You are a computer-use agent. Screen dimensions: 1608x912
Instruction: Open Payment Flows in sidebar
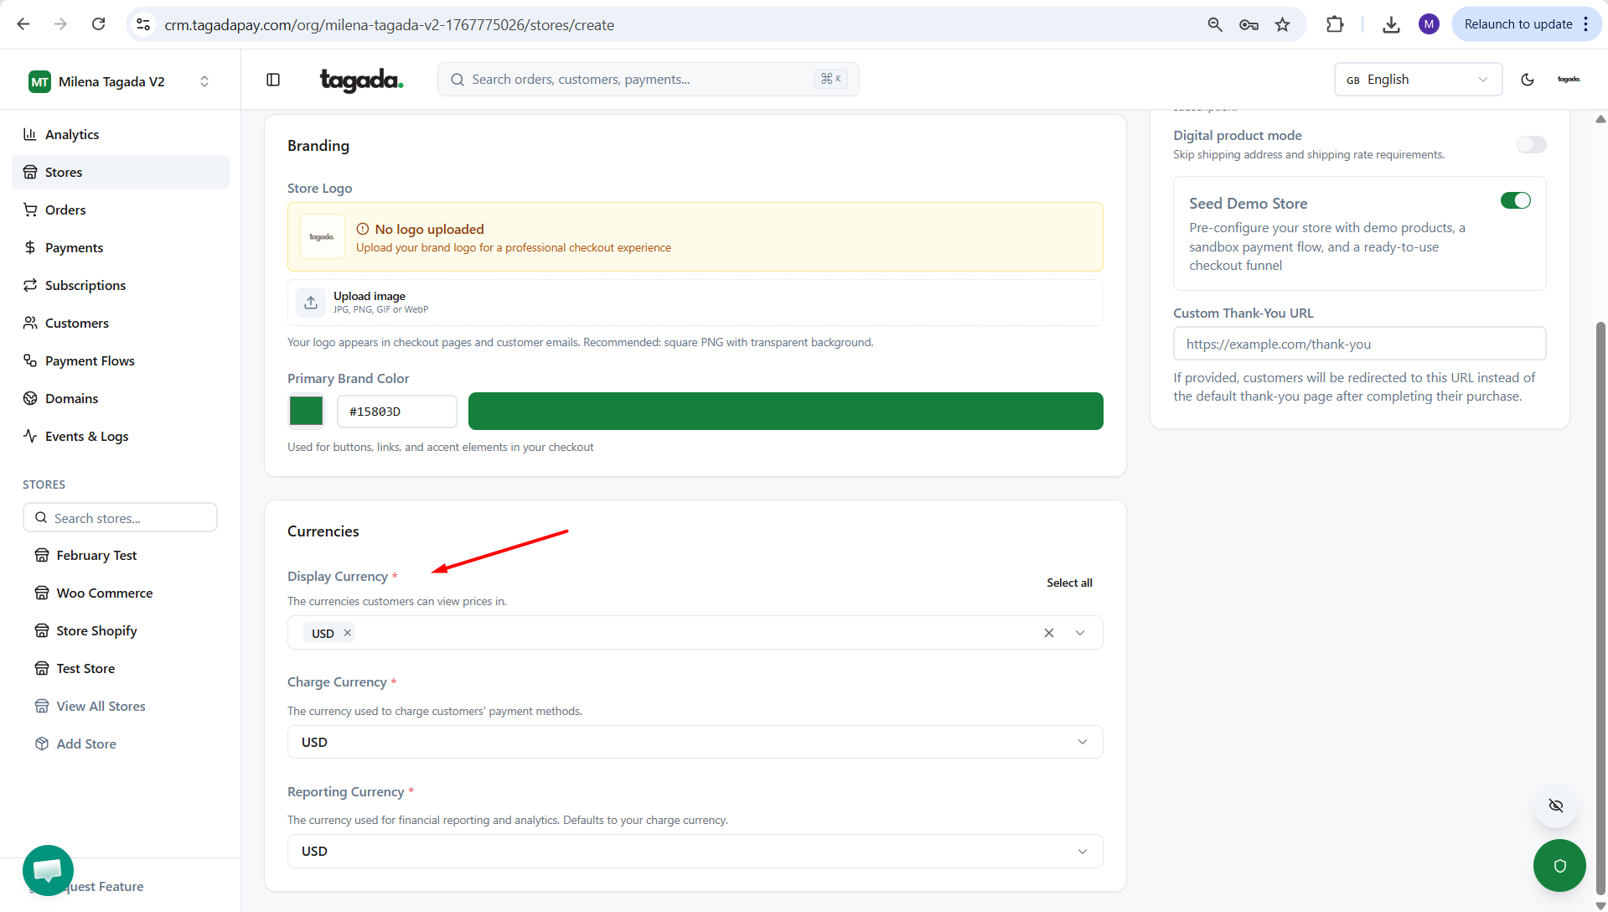click(90, 360)
